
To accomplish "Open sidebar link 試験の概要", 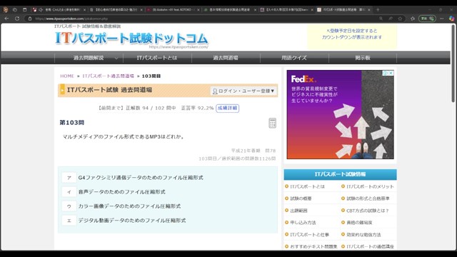I will point(301,198).
